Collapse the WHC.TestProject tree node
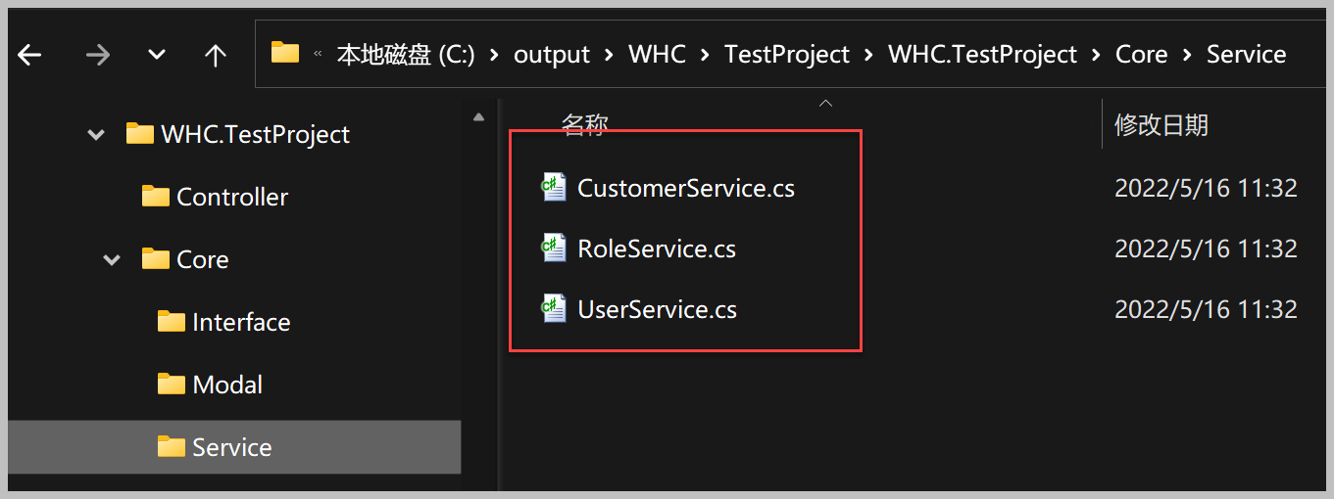 coord(96,135)
